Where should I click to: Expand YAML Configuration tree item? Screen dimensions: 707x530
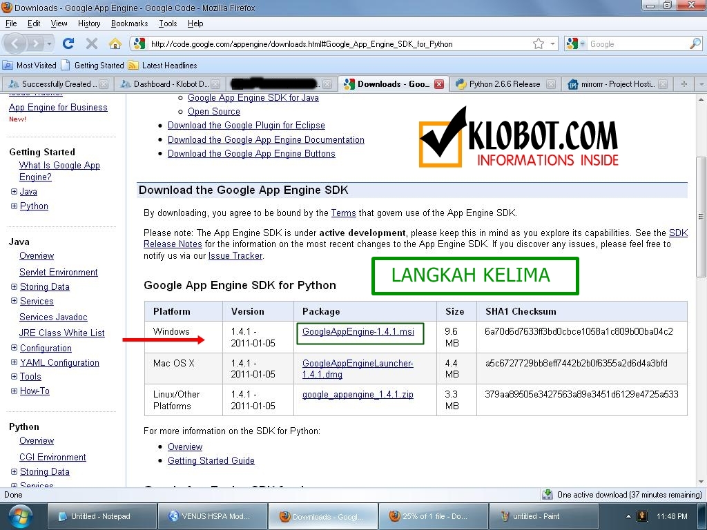click(14, 362)
